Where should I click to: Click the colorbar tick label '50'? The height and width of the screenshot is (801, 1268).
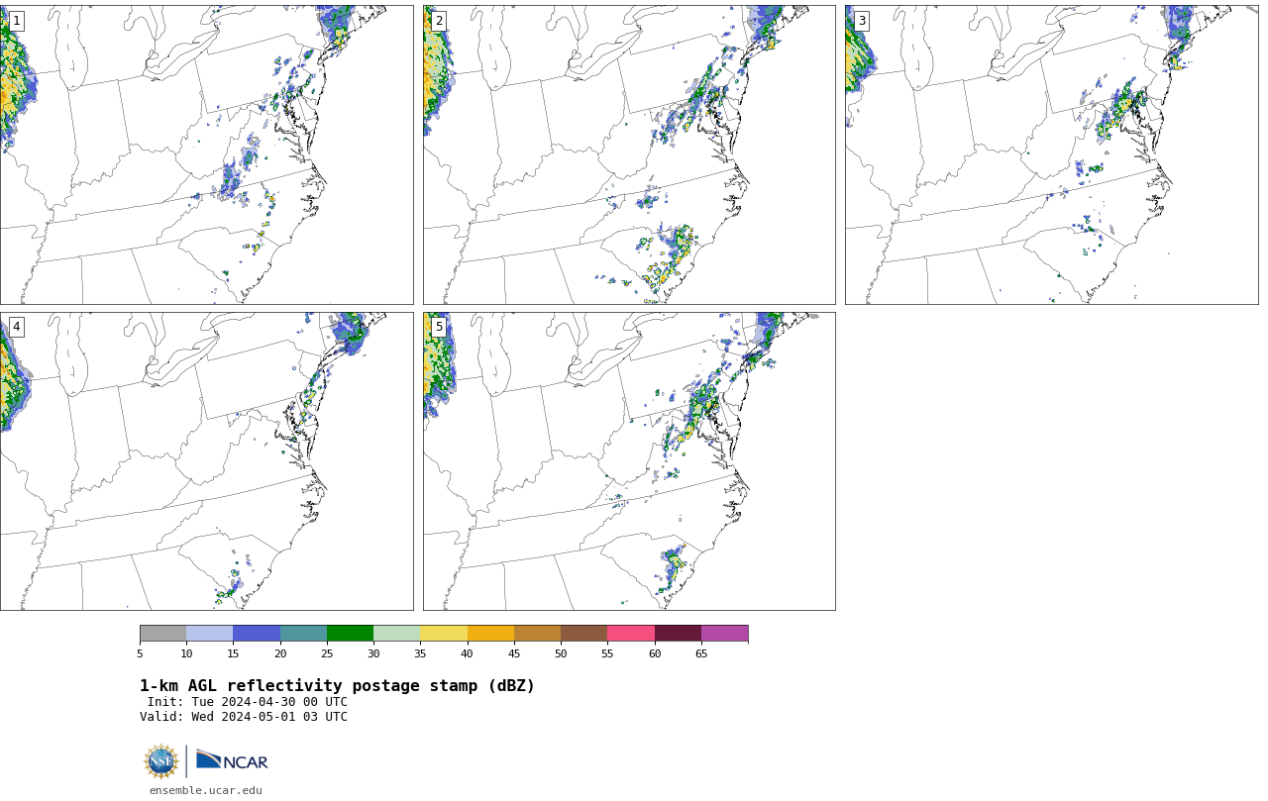point(561,653)
